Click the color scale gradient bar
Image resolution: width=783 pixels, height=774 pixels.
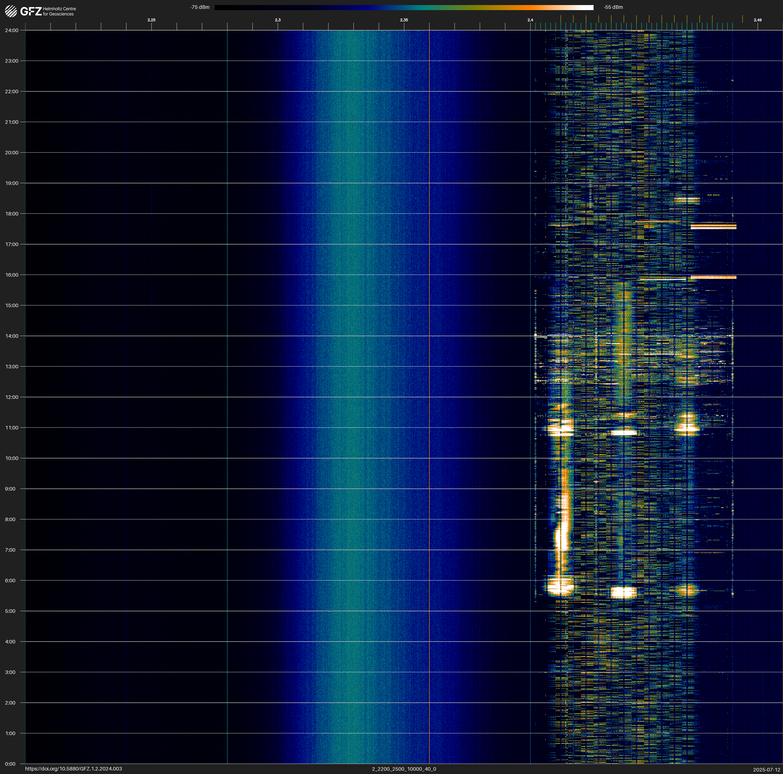click(404, 7)
